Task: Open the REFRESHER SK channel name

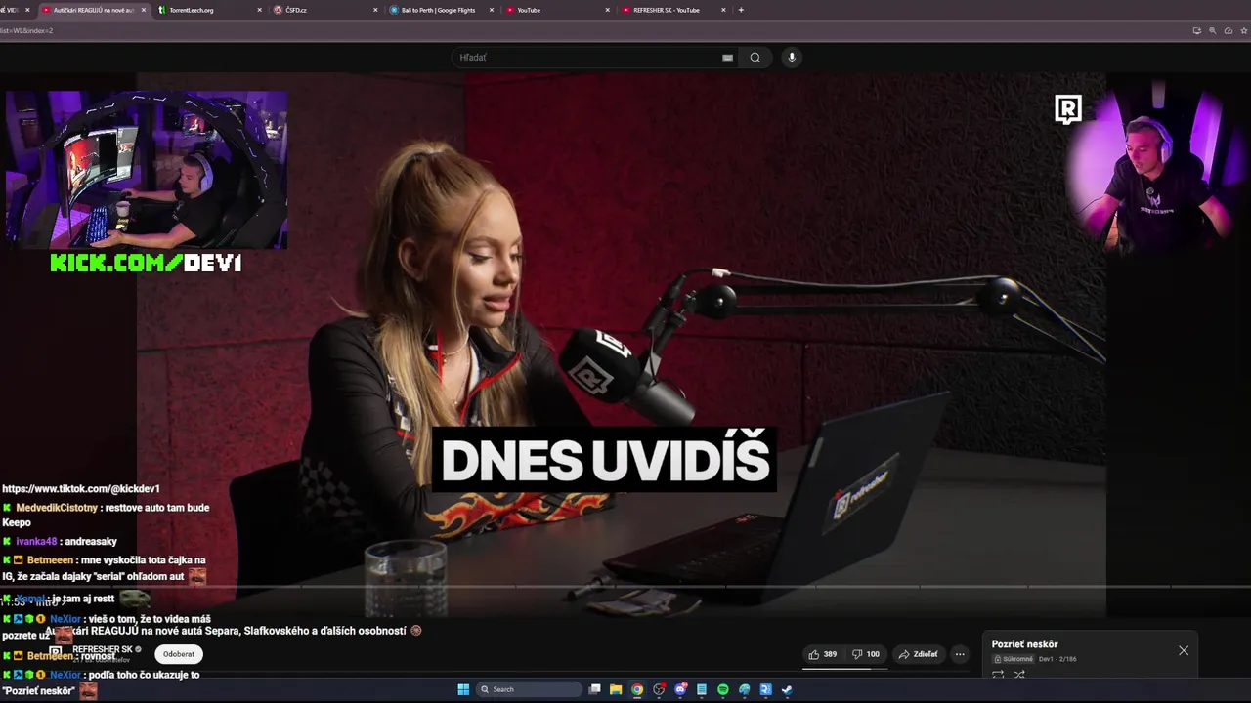Action: [103, 650]
